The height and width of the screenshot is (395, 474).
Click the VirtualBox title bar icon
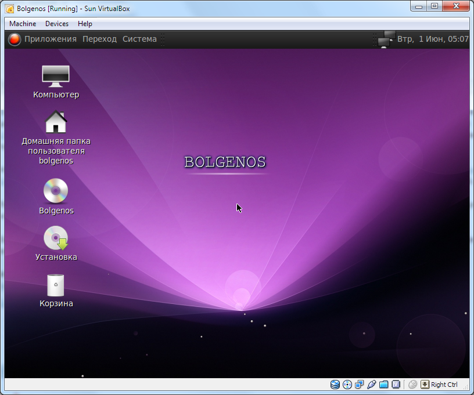tap(9, 9)
